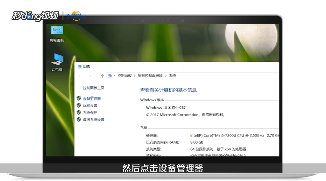
Task: Click the 系统类型 label
Action: pos(154,149)
